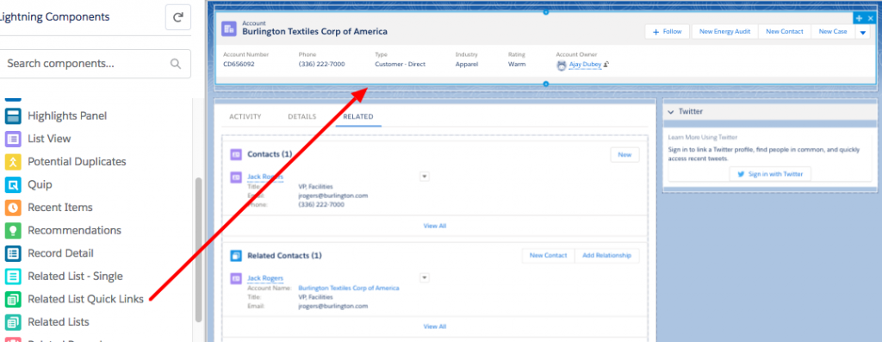Click the Potential Duplicates label
Screen dimensions: 882x342
[x=77, y=161]
